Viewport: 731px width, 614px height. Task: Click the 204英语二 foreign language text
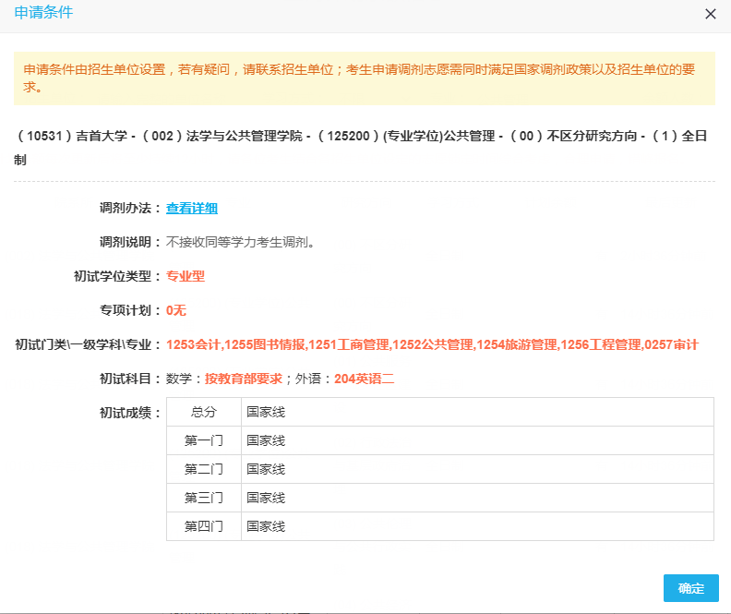click(364, 379)
